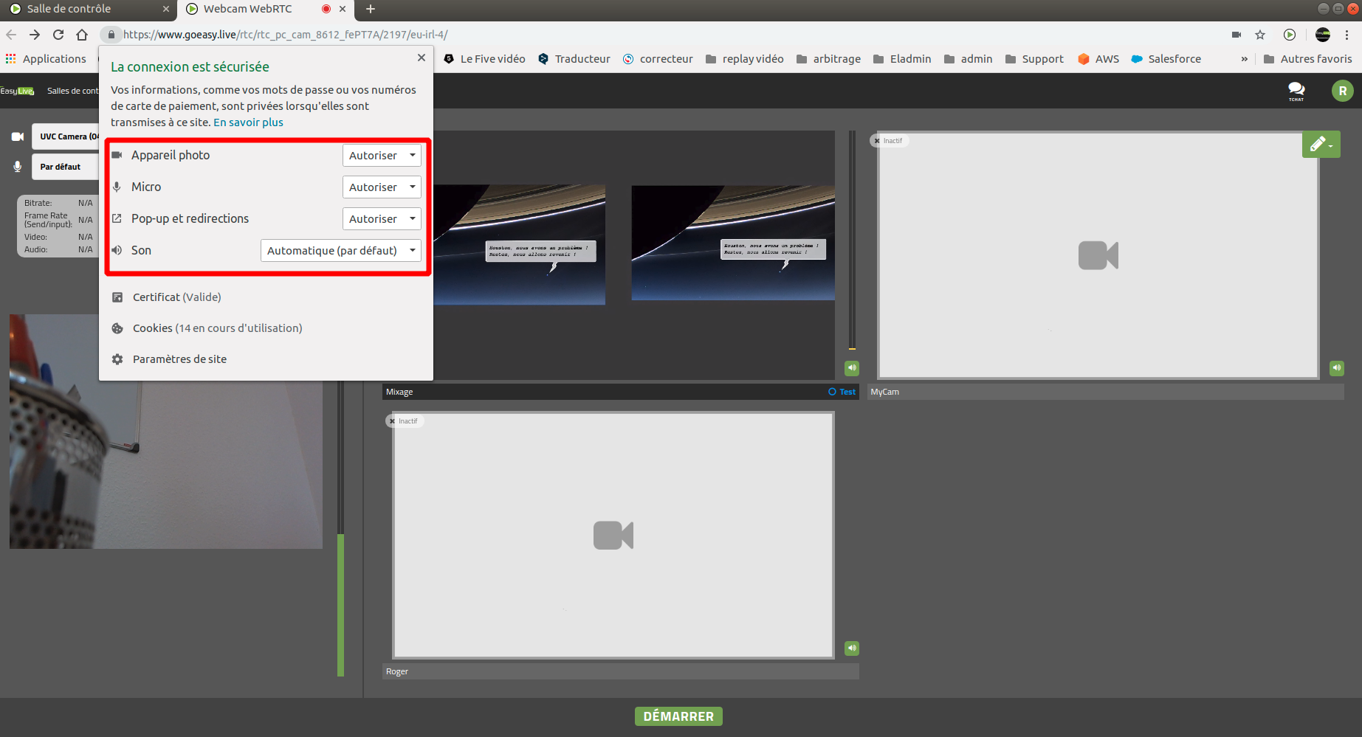Open a new browser tab
The height and width of the screenshot is (737, 1362).
tap(371, 9)
